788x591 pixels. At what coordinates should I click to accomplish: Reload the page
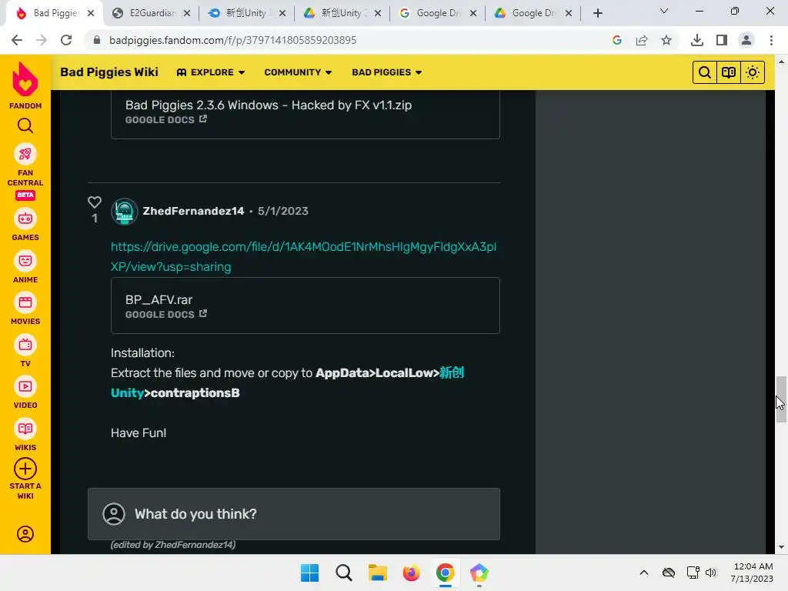pos(66,40)
